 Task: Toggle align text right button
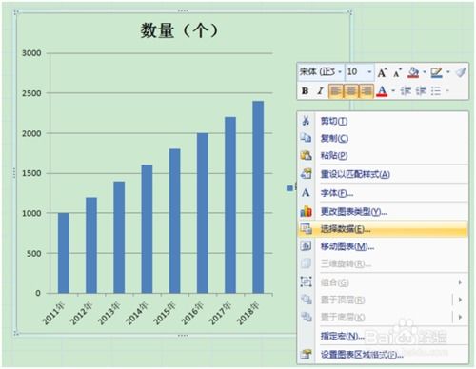pos(366,91)
